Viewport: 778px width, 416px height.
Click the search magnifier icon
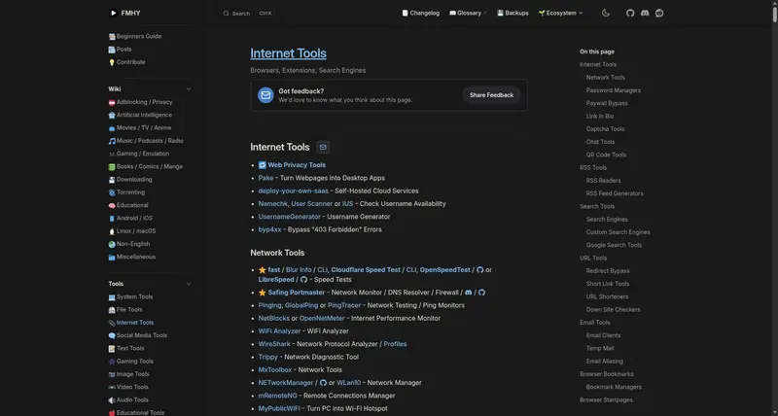click(227, 14)
